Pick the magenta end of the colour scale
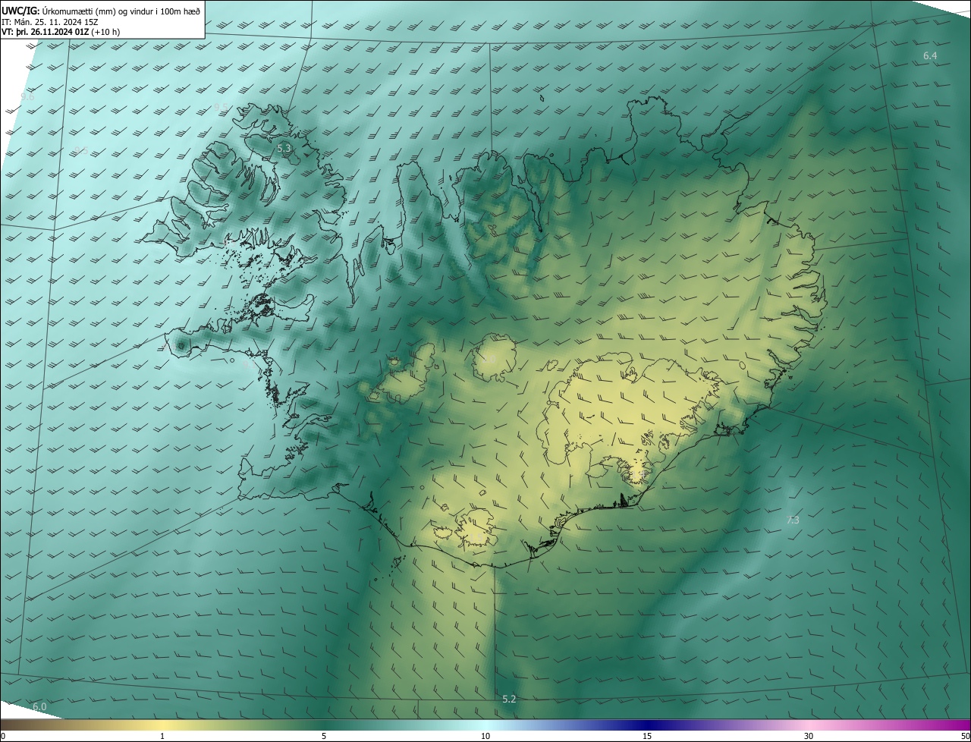The image size is (971, 742). (x=957, y=725)
